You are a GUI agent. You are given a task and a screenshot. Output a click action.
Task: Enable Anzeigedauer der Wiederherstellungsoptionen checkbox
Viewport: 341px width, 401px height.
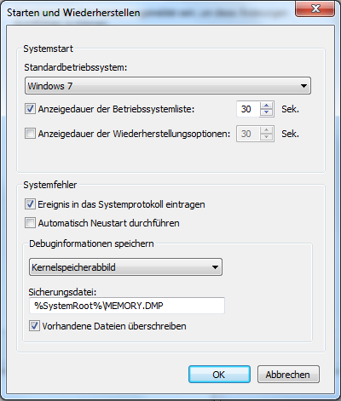click(x=30, y=134)
